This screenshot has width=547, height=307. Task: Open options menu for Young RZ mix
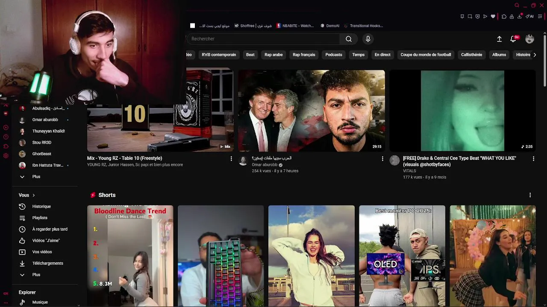[231, 159]
